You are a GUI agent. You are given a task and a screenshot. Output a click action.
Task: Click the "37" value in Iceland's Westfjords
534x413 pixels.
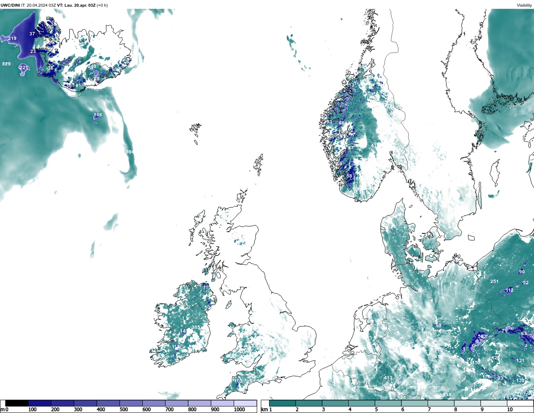point(32,34)
